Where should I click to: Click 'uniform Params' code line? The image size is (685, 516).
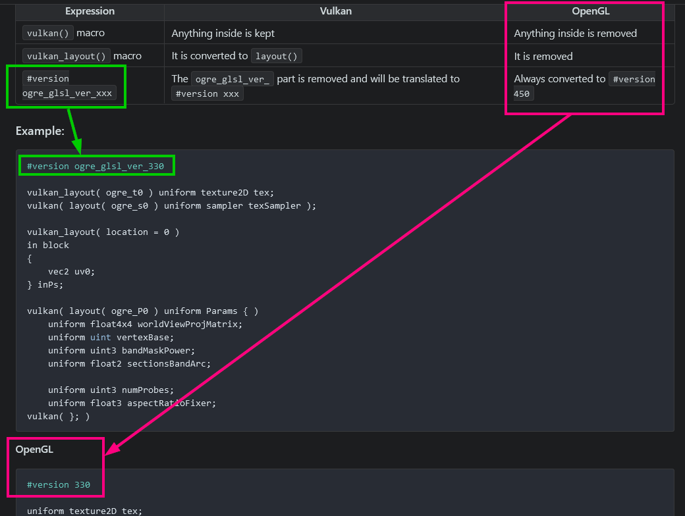coord(142,311)
